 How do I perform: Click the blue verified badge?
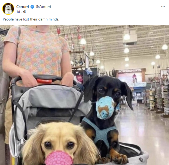coord(32,7)
